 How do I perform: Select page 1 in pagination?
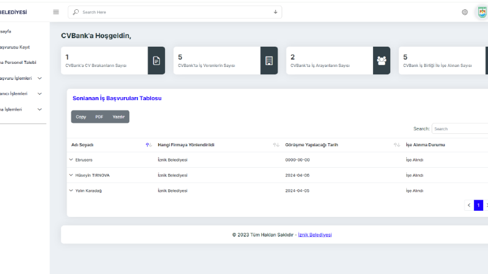click(478, 205)
